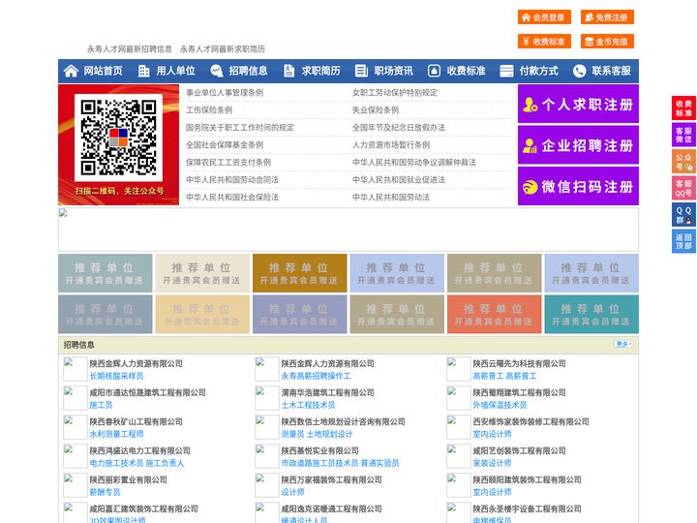The height and width of the screenshot is (523, 697).
Task: Click the news icon beside 职场资讯
Action: pos(361,71)
